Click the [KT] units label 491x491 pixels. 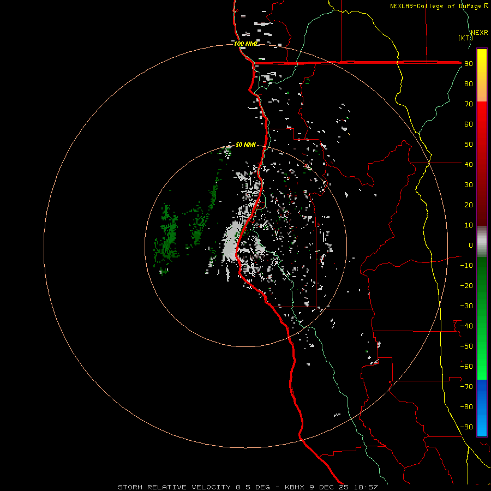coord(465,38)
